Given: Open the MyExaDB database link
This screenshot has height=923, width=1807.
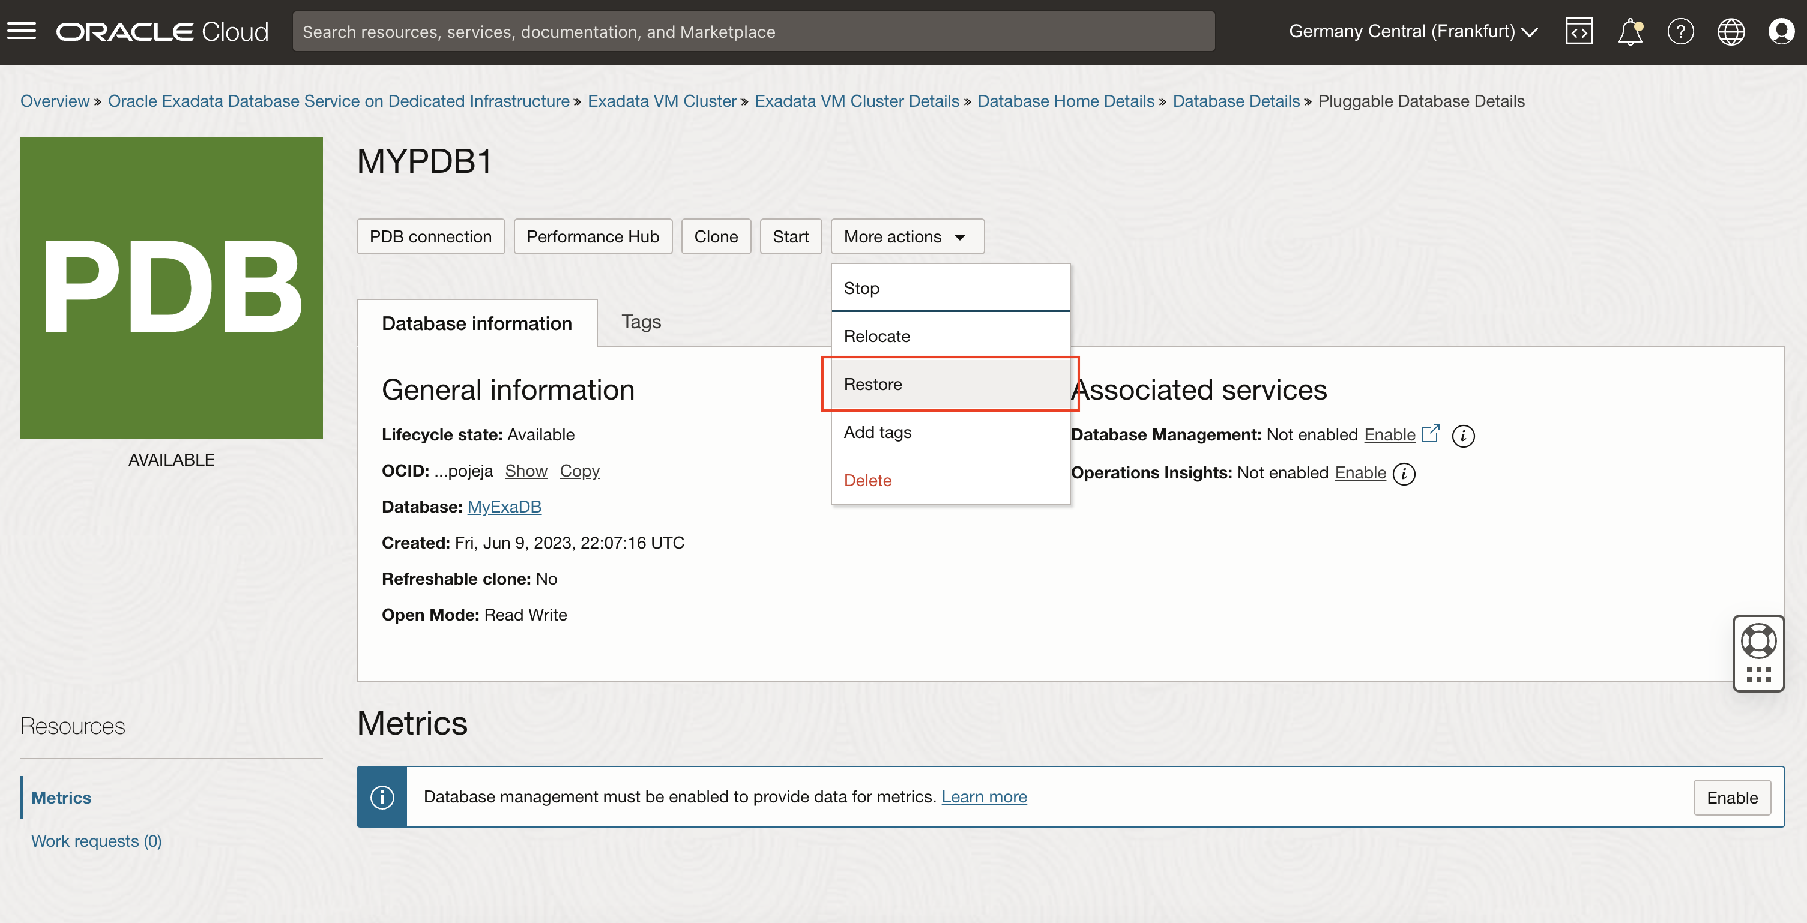Looking at the screenshot, I should click(x=504, y=507).
